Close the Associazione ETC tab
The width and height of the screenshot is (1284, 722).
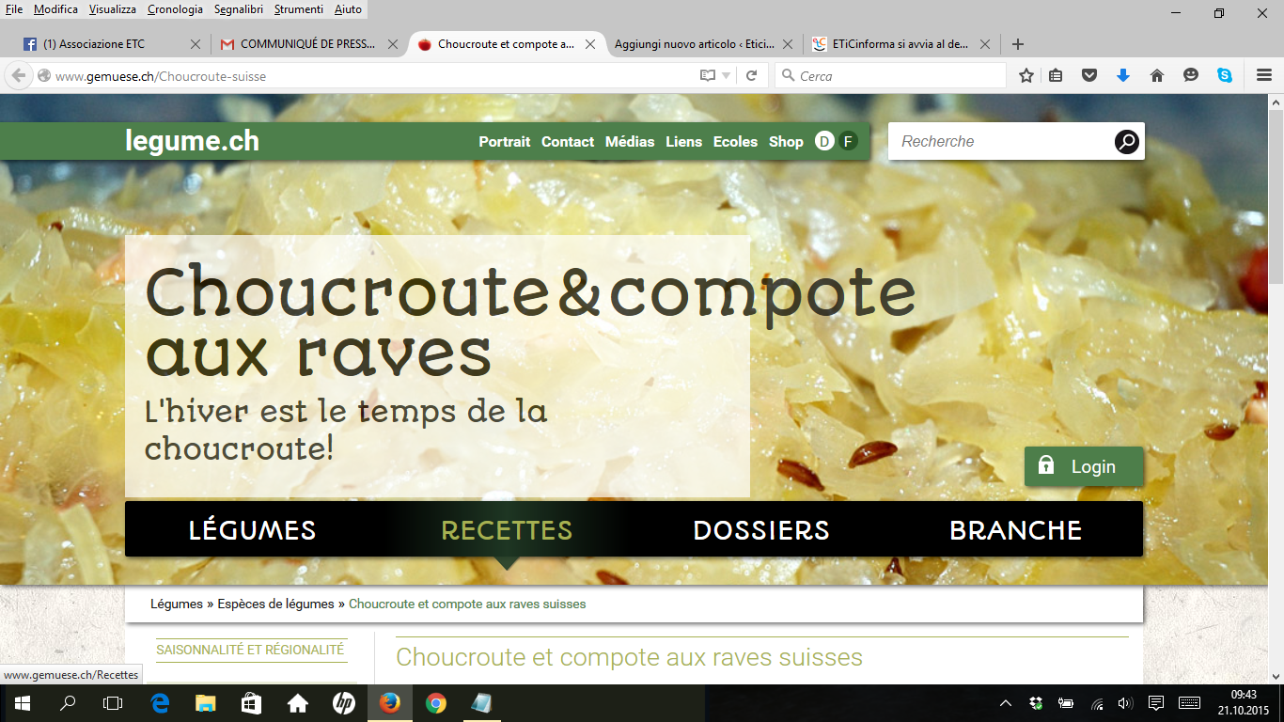click(196, 44)
